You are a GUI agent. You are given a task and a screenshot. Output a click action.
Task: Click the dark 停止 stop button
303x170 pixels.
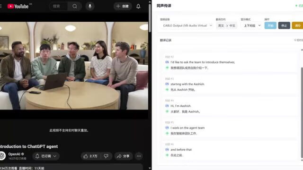pyautogui.click(x=284, y=25)
